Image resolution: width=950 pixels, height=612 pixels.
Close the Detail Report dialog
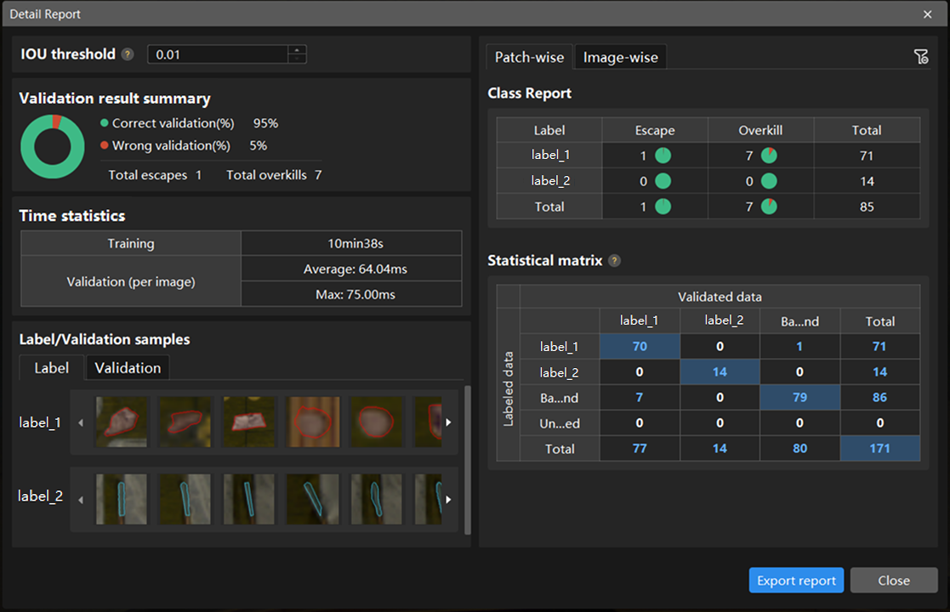[x=927, y=14]
